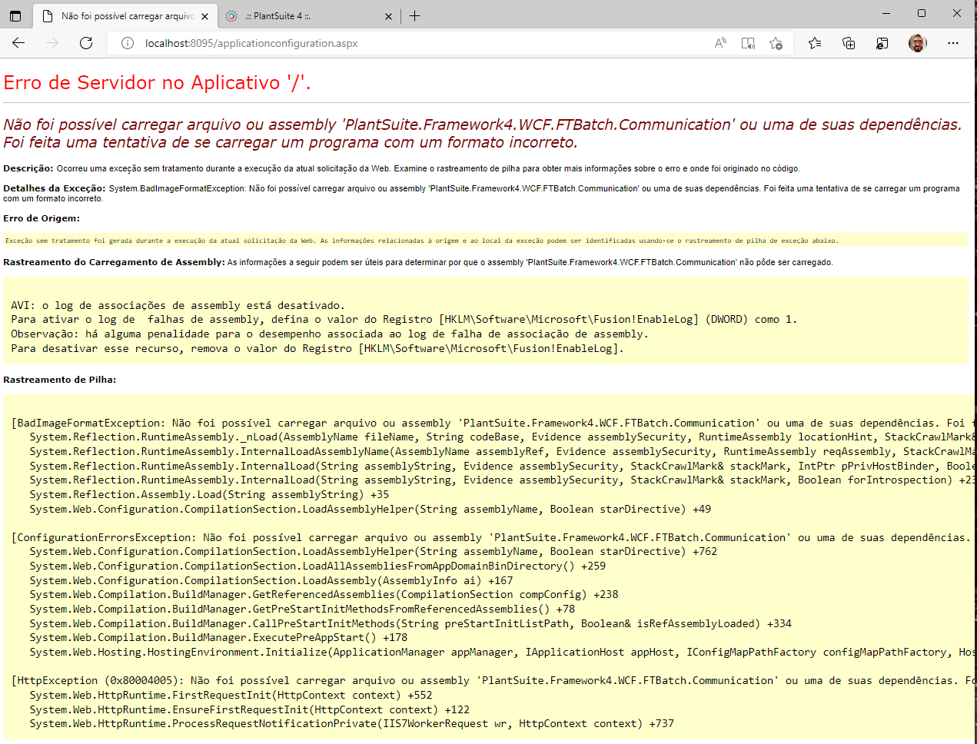Click 'GetReferencedAssemblies(CompilationSection compConfig) +238' line
This screenshot has height=744, width=977.
click(x=324, y=594)
